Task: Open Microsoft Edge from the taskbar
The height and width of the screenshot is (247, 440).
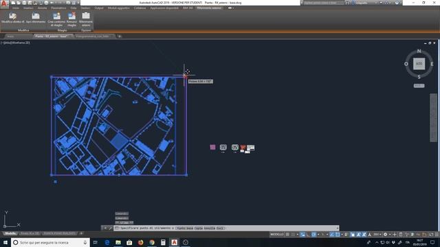Action: (107, 242)
